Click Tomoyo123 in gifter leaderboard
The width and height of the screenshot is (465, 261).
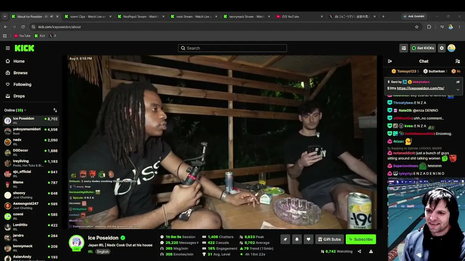[x=406, y=71]
